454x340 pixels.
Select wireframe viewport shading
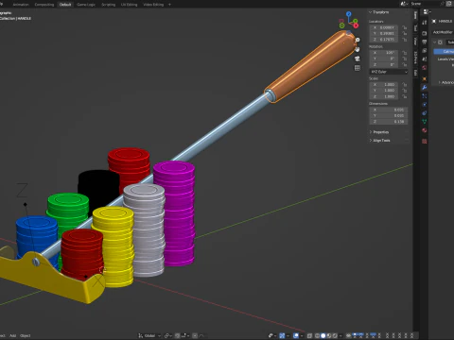click(x=317, y=335)
